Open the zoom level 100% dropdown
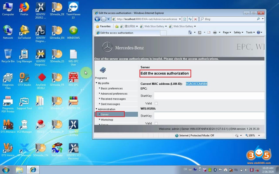The image size is (279, 174). coord(253,135)
